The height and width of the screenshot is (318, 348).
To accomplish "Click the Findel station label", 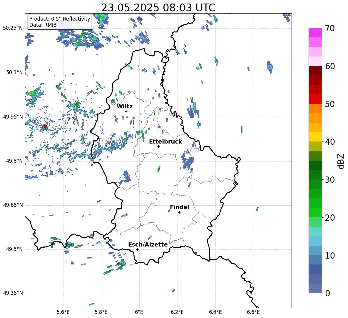I will pyautogui.click(x=180, y=207).
